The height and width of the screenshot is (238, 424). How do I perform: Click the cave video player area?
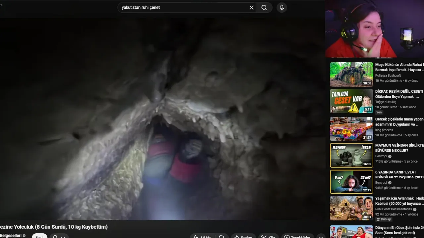click(x=162, y=119)
